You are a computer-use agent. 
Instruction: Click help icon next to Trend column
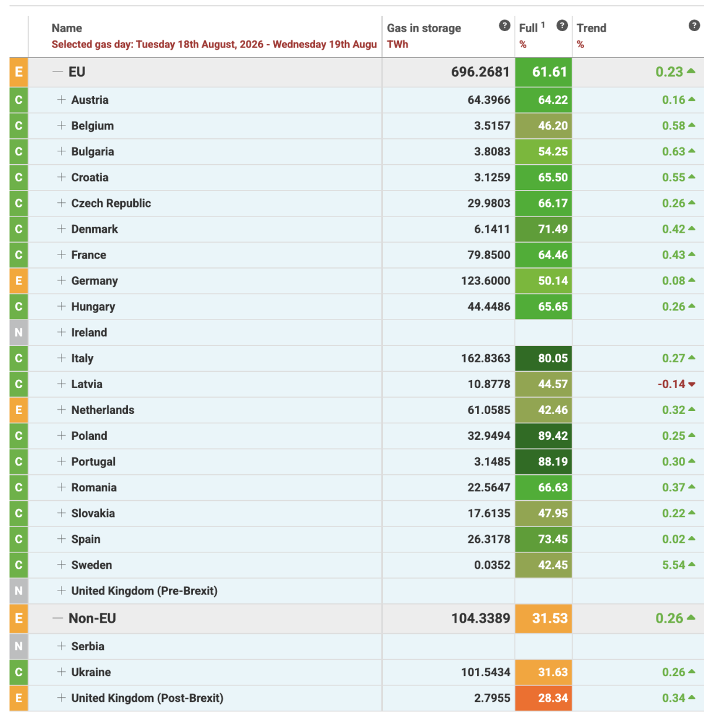point(694,25)
